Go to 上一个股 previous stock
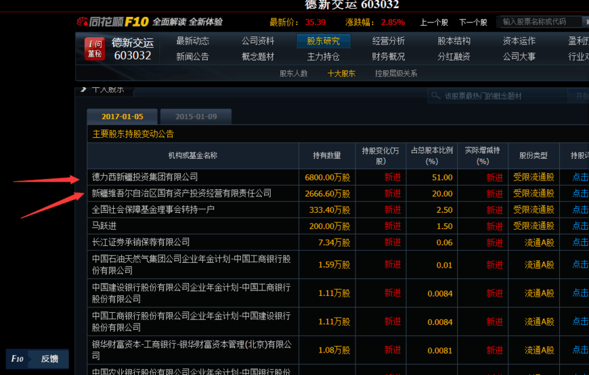 coord(434,22)
